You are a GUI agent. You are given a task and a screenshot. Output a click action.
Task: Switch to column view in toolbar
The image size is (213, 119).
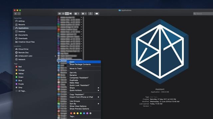(x=67, y=14)
